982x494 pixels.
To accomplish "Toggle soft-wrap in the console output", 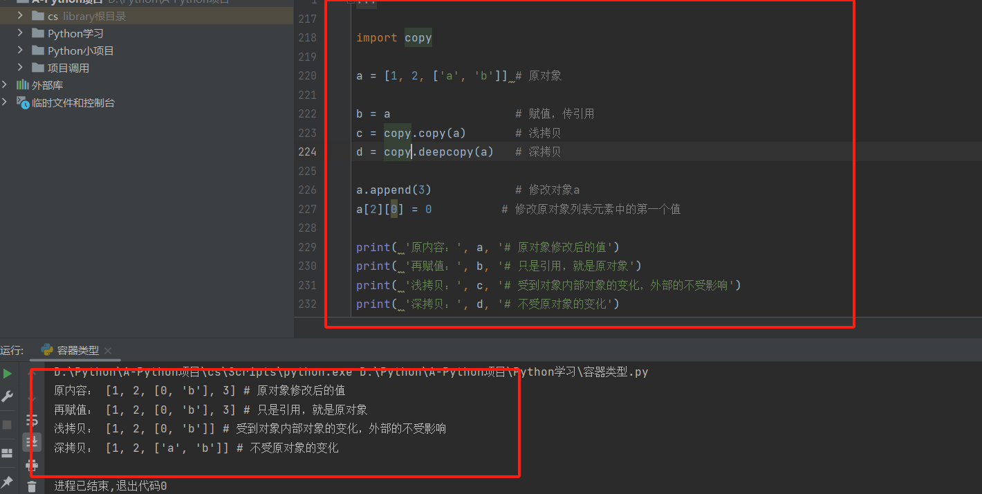I will (32, 420).
